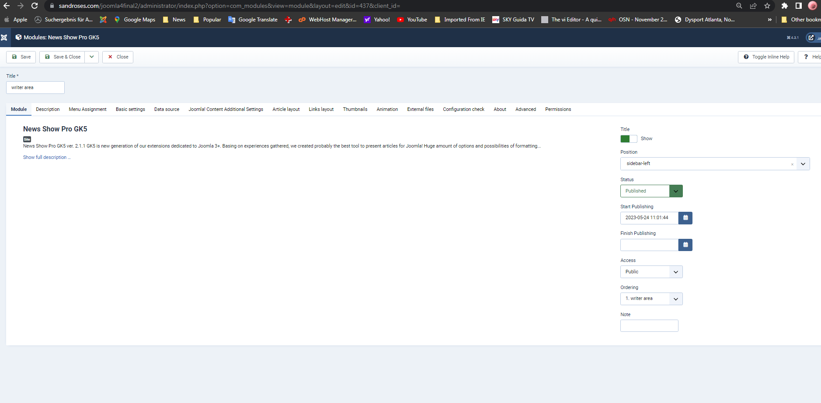This screenshot has height=403, width=821.
Task: Open the Menu Assignment tab
Action: pyautogui.click(x=87, y=110)
